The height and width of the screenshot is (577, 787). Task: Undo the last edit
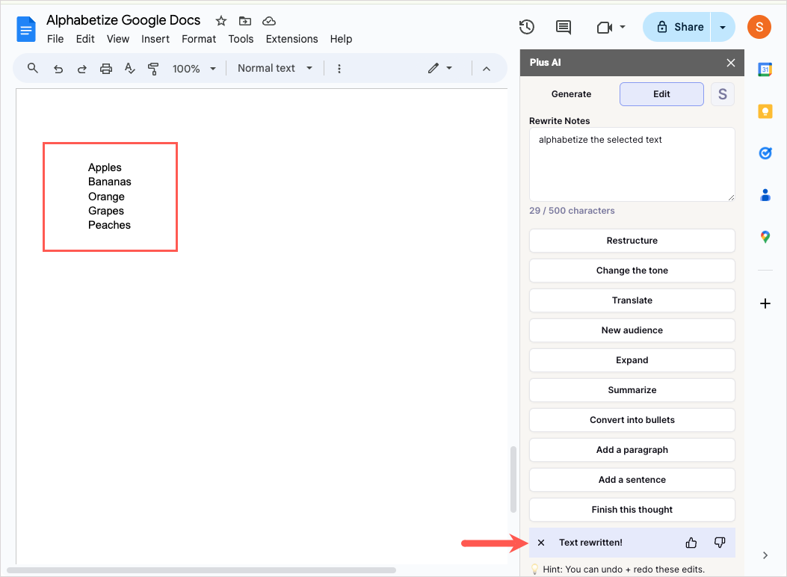[58, 69]
